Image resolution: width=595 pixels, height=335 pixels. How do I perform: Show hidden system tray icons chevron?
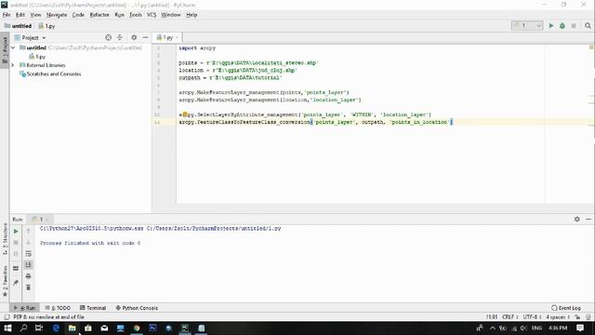click(x=492, y=328)
